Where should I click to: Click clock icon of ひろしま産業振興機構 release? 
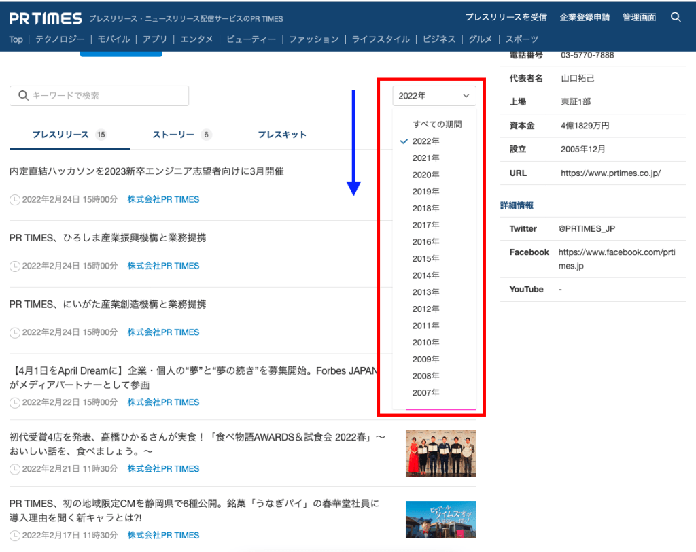point(15,266)
